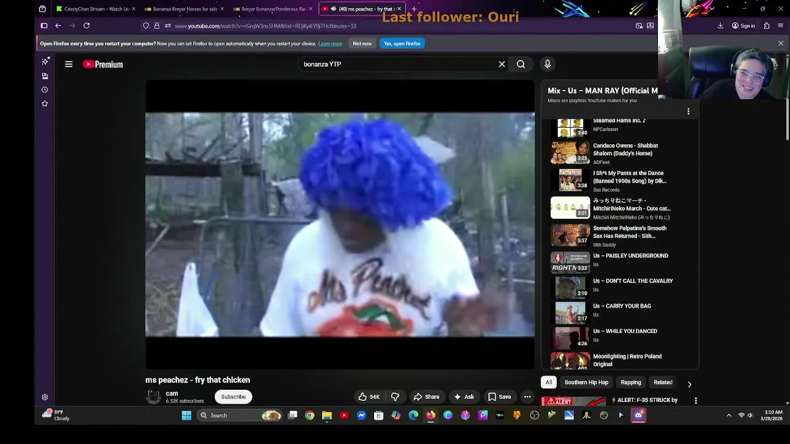Show hidden system tray icons
Image resolution: width=790 pixels, height=444 pixels.
729,415
